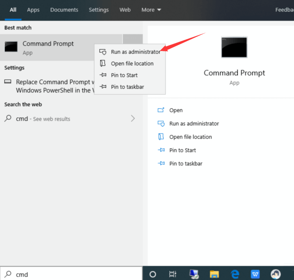This screenshot has height=280, width=294.
Task: Open File Explorer from the taskbar
Action: [x=214, y=274]
